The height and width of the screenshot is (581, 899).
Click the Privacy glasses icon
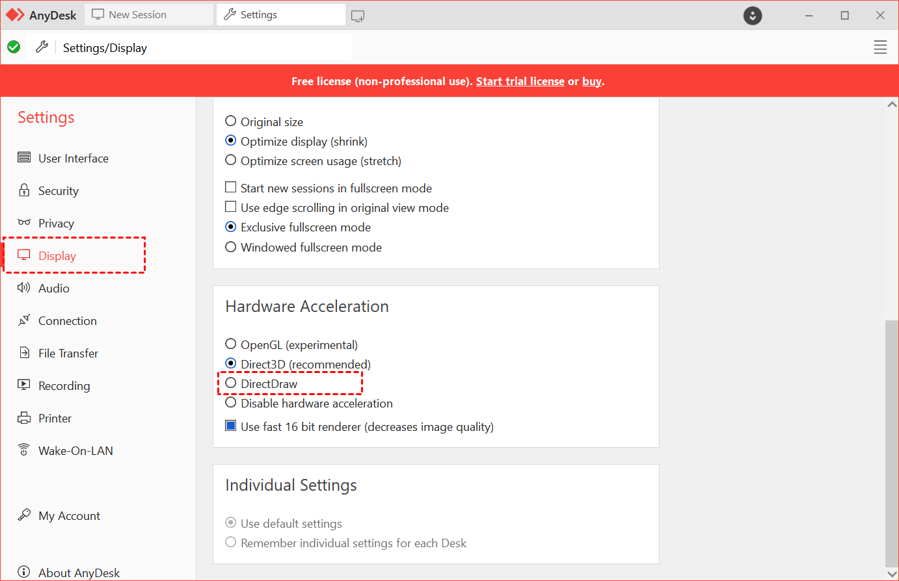pyautogui.click(x=24, y=222)
